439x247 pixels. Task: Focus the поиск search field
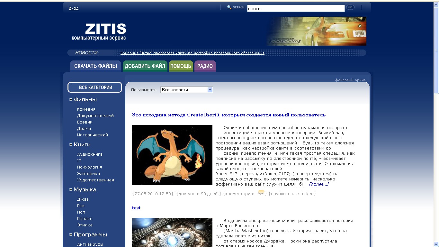[296, 8]
